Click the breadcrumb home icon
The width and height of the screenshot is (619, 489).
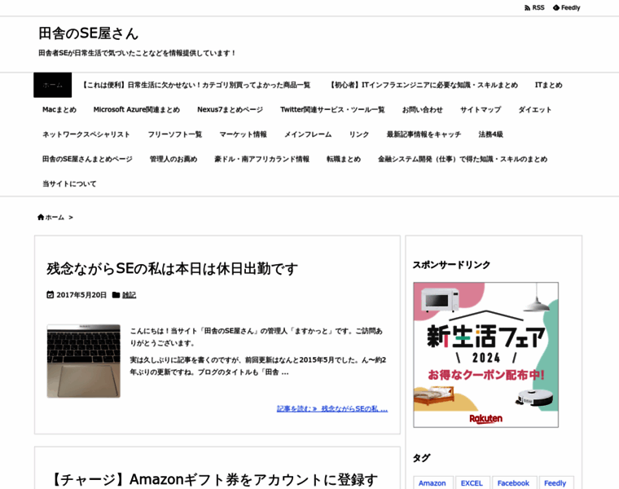pyautogui.click(x=41, y=217)
